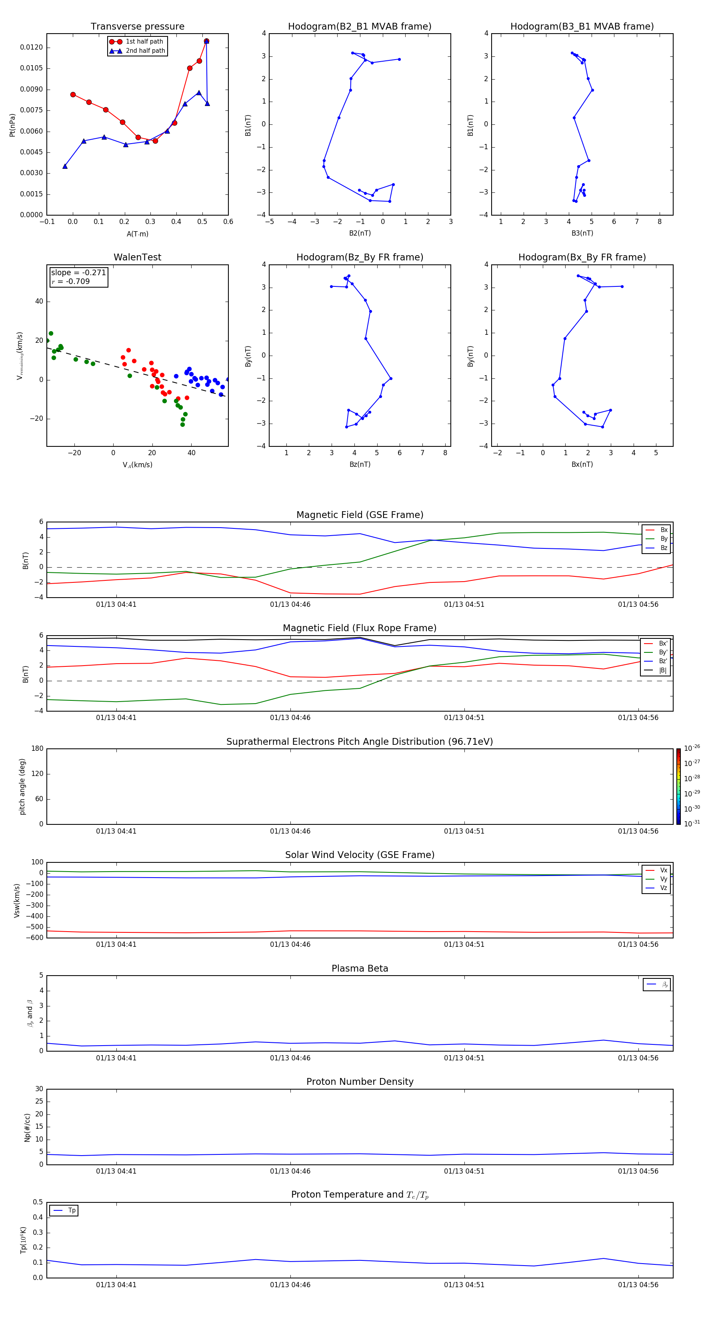Screen dimensions: 720x1320
Task: Click 'Vy' legend entry in velocity plot
Action: click(x=657, y=879)
